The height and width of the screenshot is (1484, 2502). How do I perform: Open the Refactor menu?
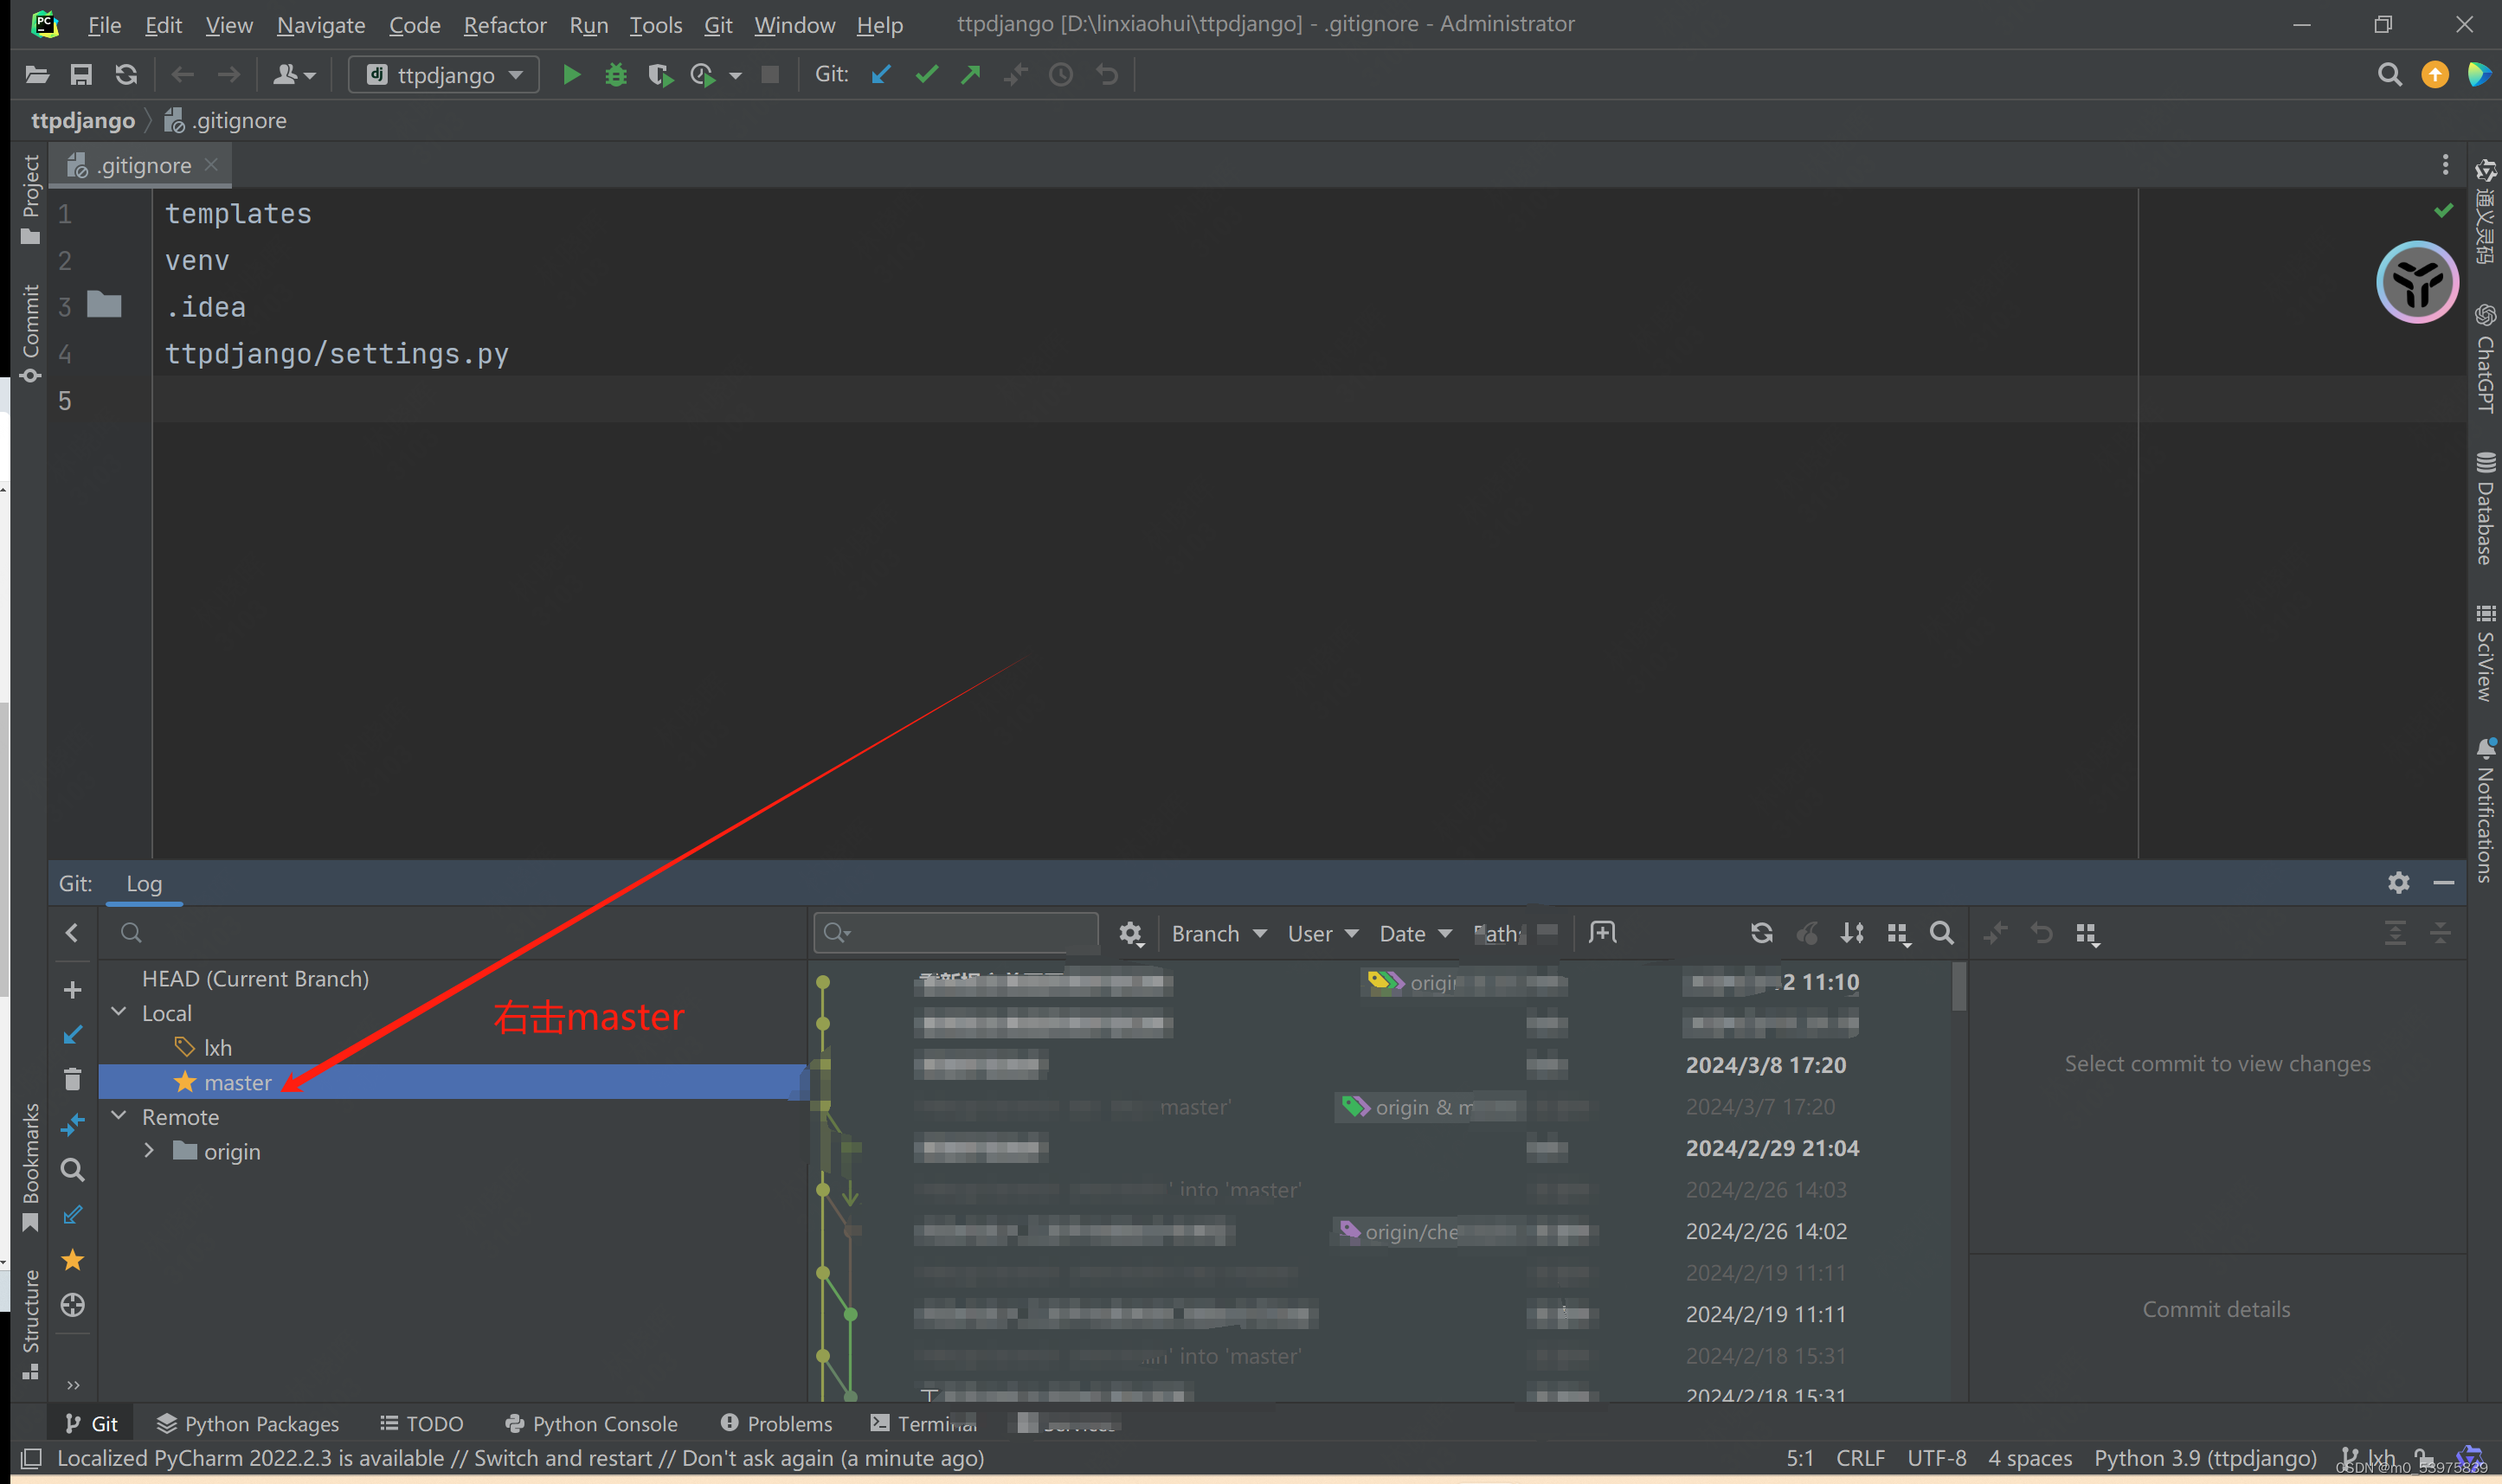504,25
